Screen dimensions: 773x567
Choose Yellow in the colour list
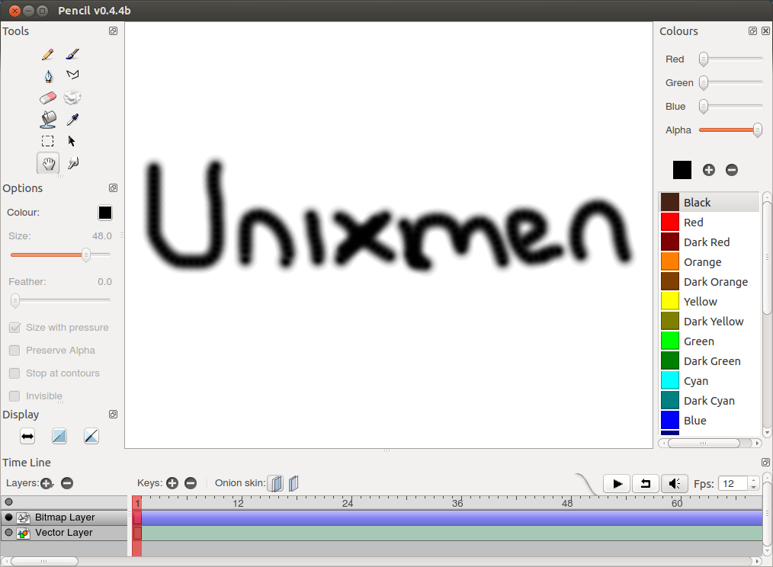tap(709, 301)
